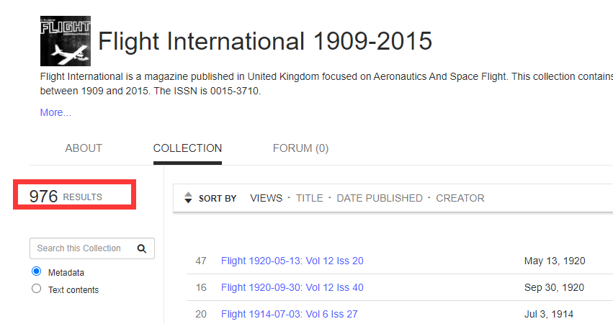Click the magnifying glass search icon
The width and height of the screenshot is (613, 324).
coord(141,248)
